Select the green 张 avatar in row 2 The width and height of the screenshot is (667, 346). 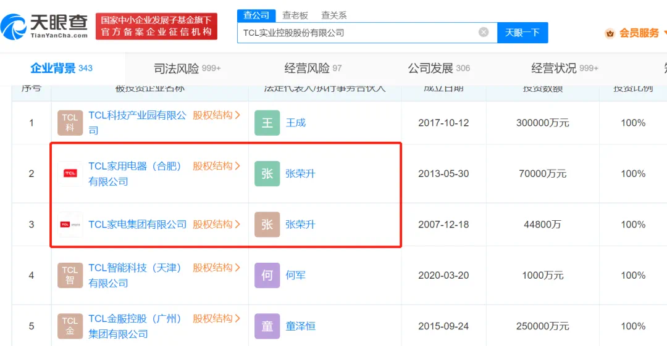267,173
